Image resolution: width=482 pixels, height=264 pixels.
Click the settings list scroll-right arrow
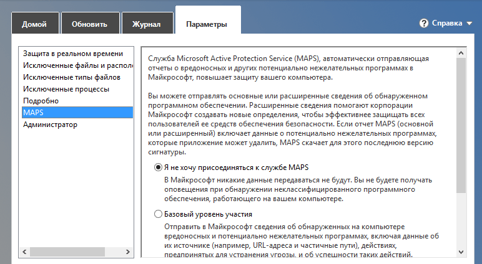(x=129, y=252)
